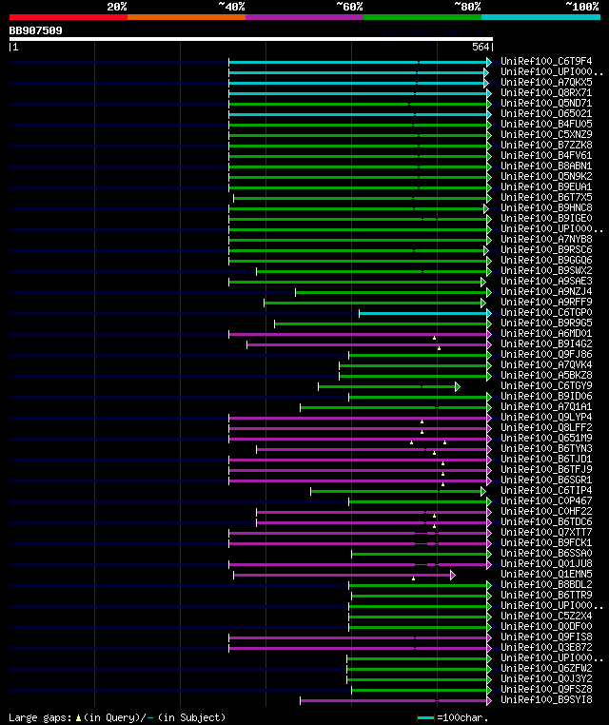The image size is (609, 725).
Task: Click the purple alignment bar for Q1EMN5
Action: pos(343,576)
